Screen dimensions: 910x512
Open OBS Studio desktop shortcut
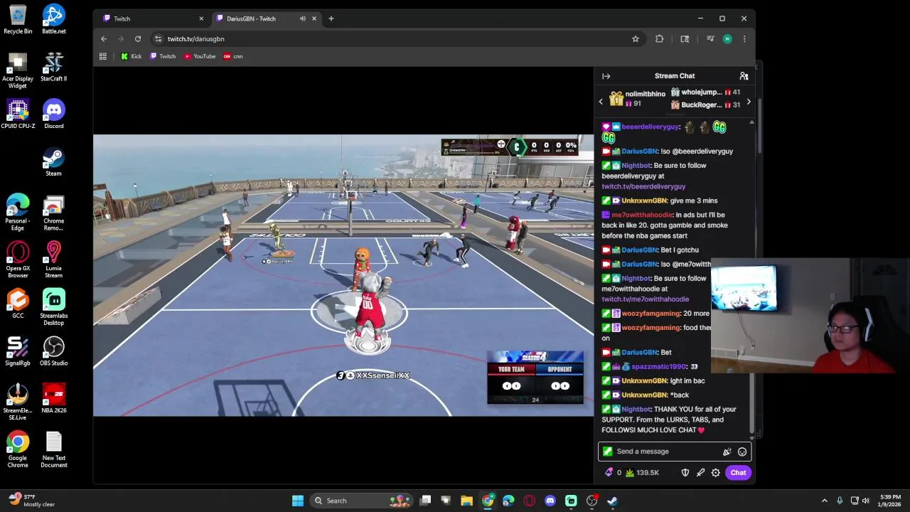(x=54, y=351)
